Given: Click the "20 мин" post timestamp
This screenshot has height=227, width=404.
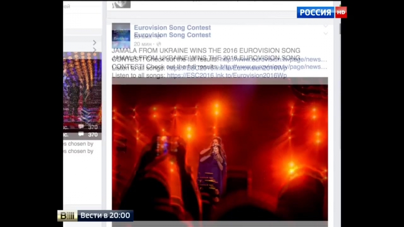Looking at the screenshot, I should coord(142,44).
